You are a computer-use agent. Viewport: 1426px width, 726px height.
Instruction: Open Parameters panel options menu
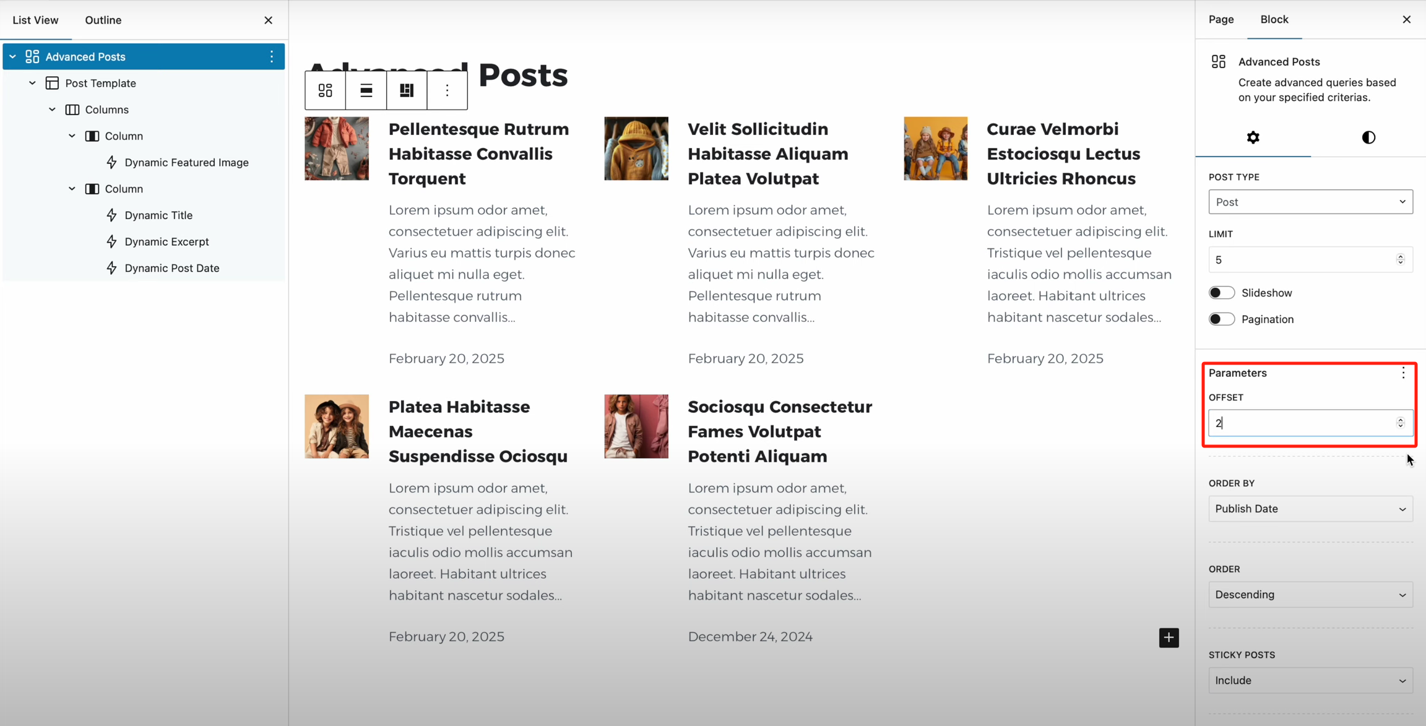point(1403,373)
